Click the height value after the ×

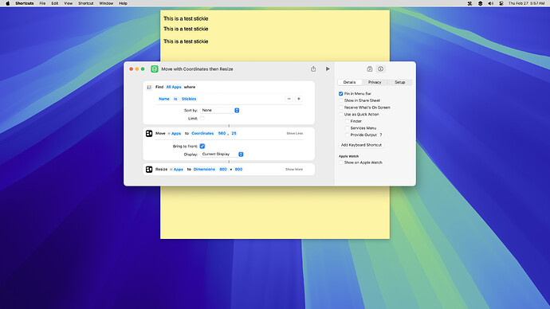(x=238, y=169)
